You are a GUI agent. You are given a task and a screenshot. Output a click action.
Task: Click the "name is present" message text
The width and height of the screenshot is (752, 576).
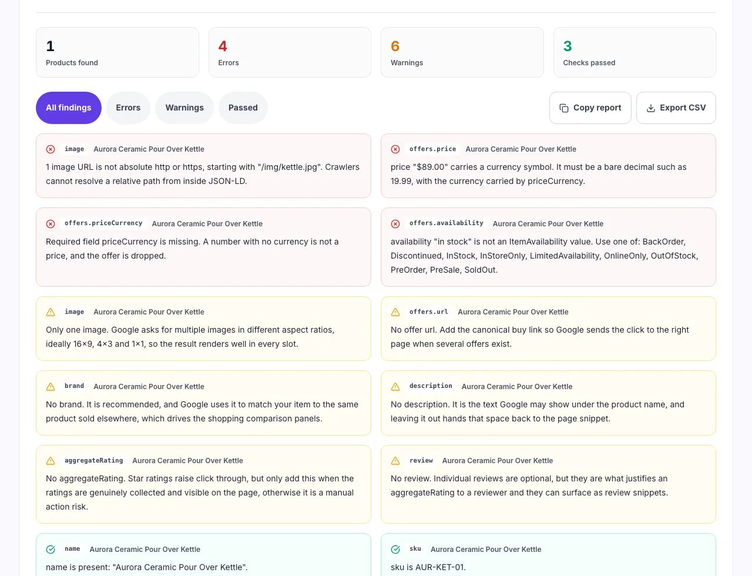pos(147,567)
